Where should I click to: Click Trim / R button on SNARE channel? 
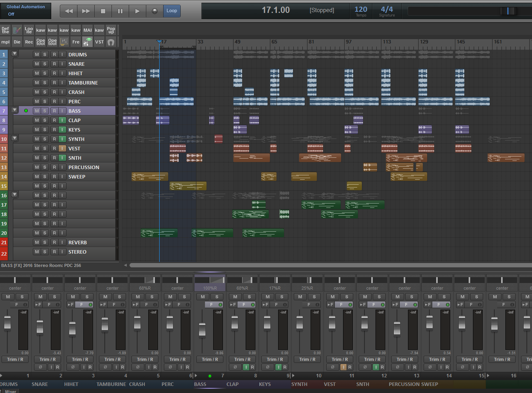tap(47, 359)
